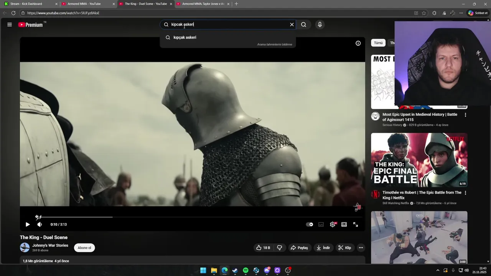The height and width of the screenshot is (276, 491).
Task: Open Agincourt video options three-dot menu
Action: pyautogui.click(x=465, y=115)
